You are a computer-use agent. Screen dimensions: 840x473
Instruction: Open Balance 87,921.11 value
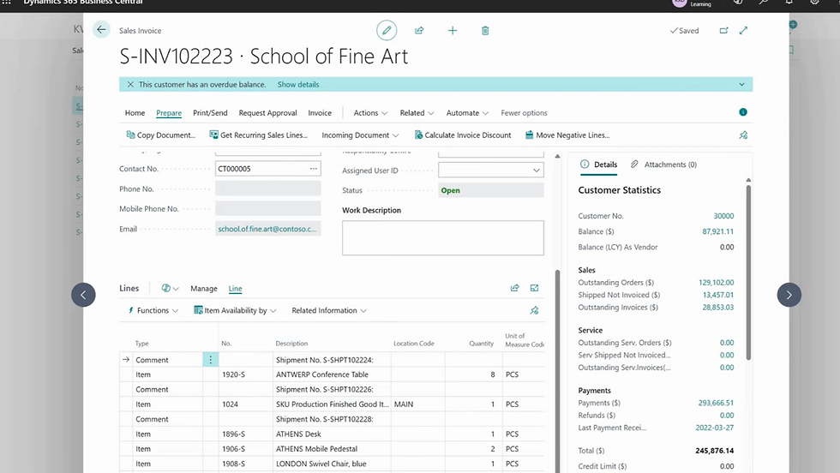718,231
